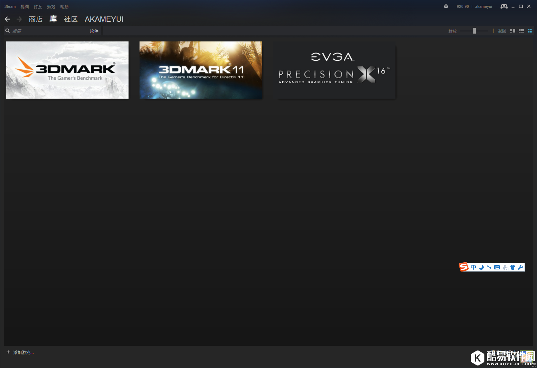Toggle Chinese/English with 中 icon
The height and width of the screenshot is (368, 537).
click(x=473, y=267)
